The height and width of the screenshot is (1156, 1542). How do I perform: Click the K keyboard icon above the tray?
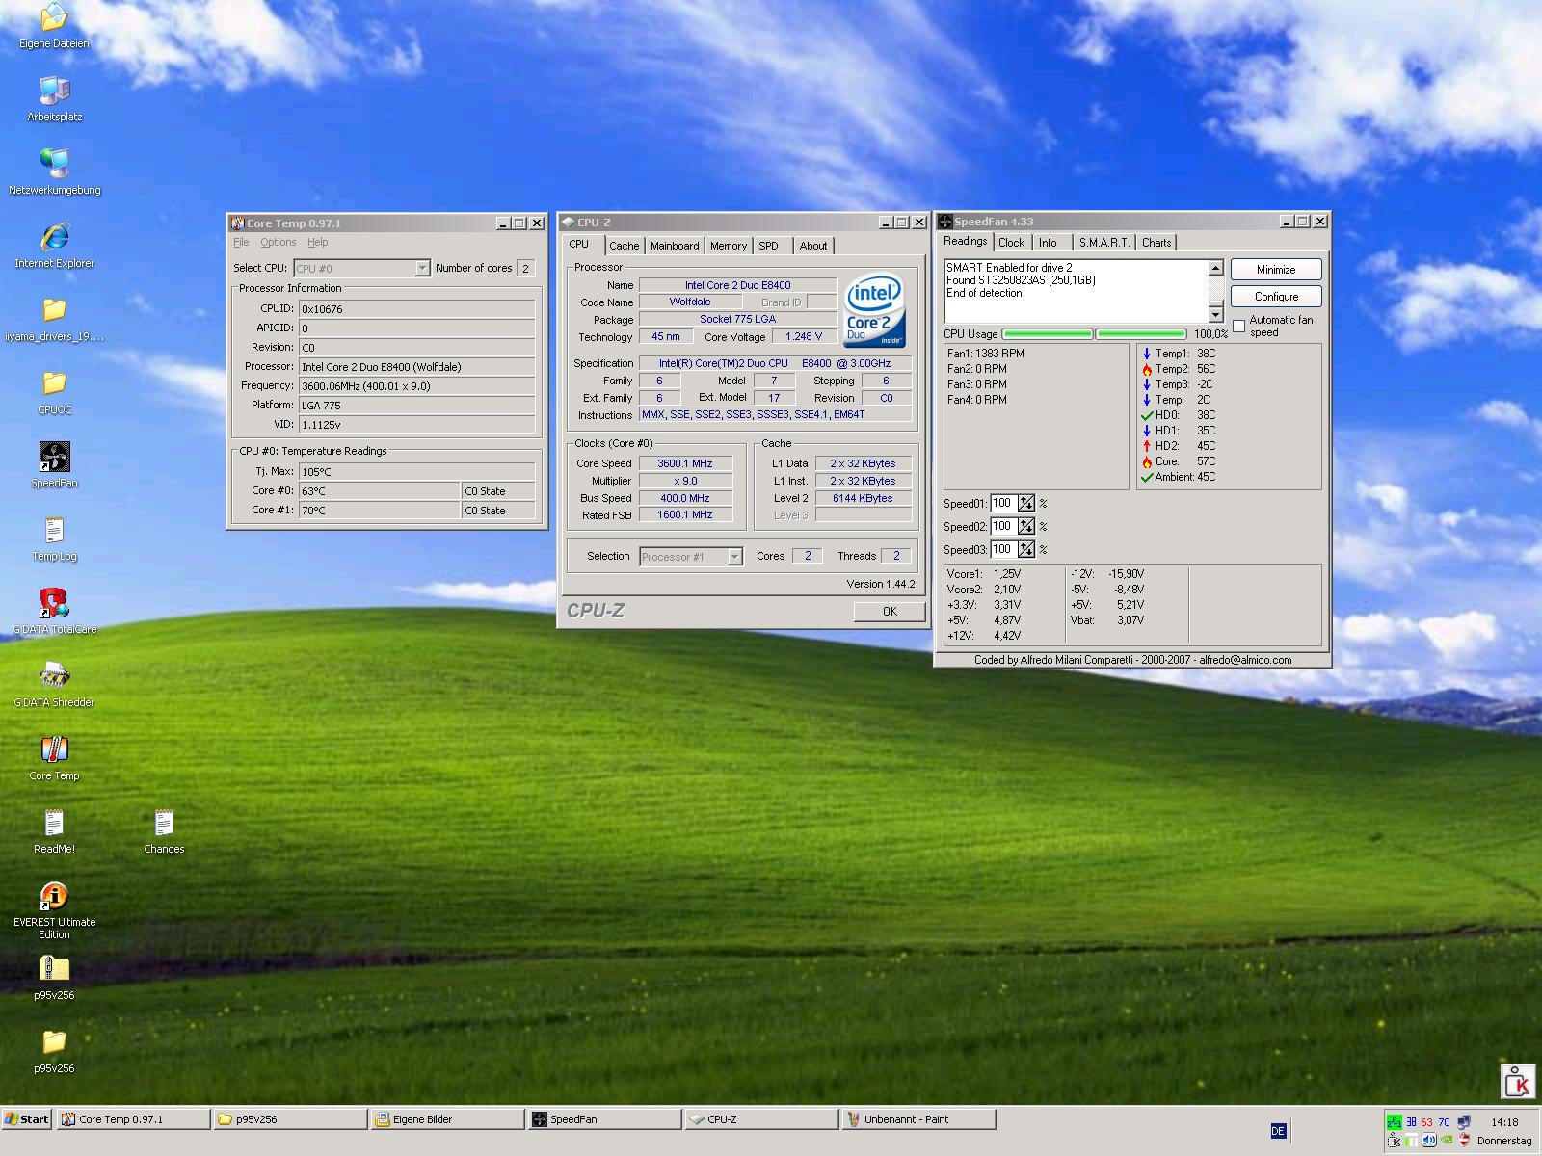click(x=1518, y=1080)
